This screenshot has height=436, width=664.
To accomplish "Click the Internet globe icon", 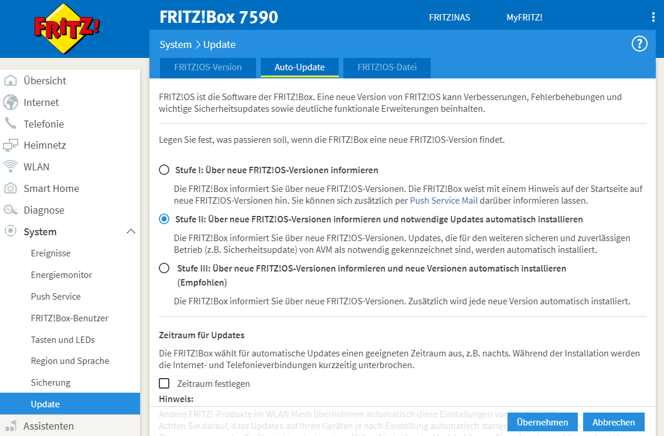I will [11, 102].
